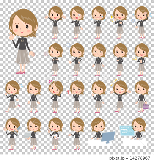Click the running woman illustration
The image size is (154, 161).
(x=13, y=96)
